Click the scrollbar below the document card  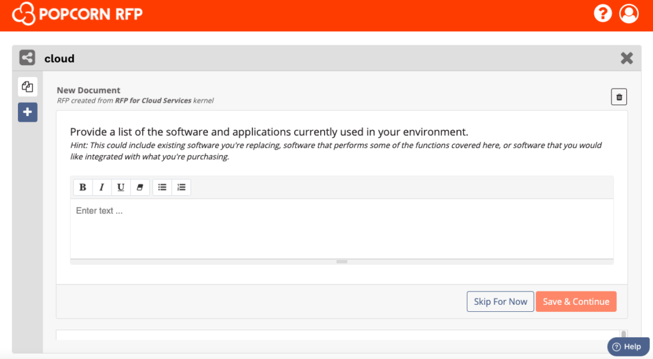[x=624, y=335]
